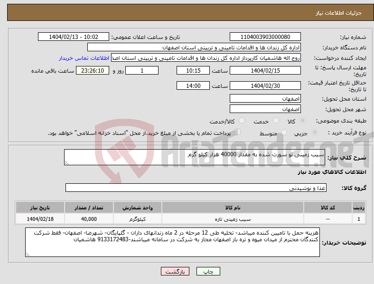This screenshot has width=374, height=284.
Task: Click table cell سیب زمینی تازه
Action: point(233,219)
